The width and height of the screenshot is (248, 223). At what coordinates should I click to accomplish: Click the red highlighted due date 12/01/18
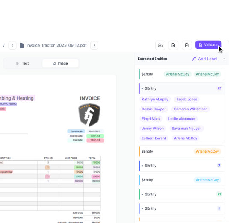(x=95, y=140)
